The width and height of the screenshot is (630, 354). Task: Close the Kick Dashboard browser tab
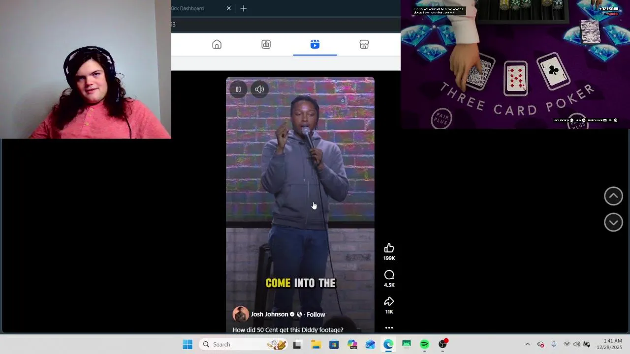click(x=229, y=8)
